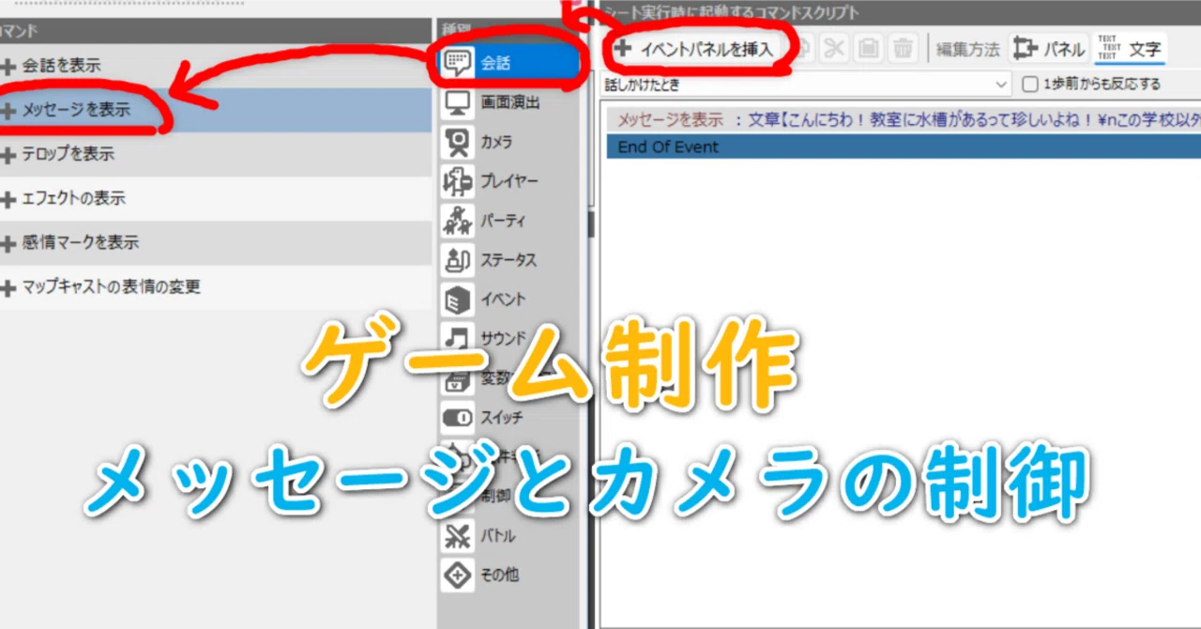Open the 話しかけたとき trigger dropdown

point(807,84)
